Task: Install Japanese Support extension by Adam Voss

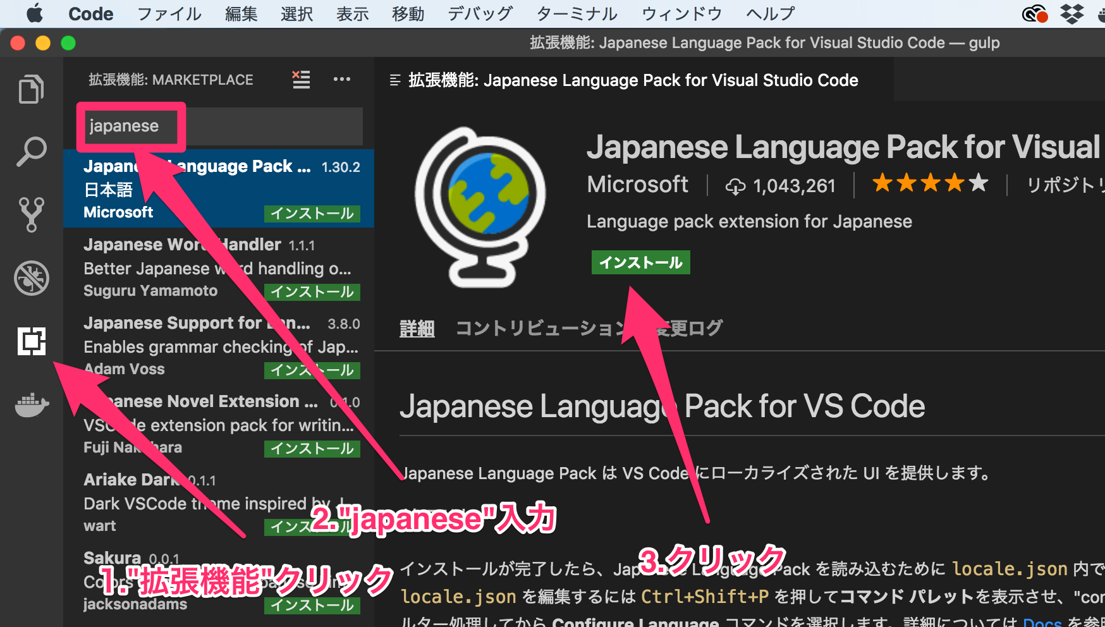Action: click(312, 370)
